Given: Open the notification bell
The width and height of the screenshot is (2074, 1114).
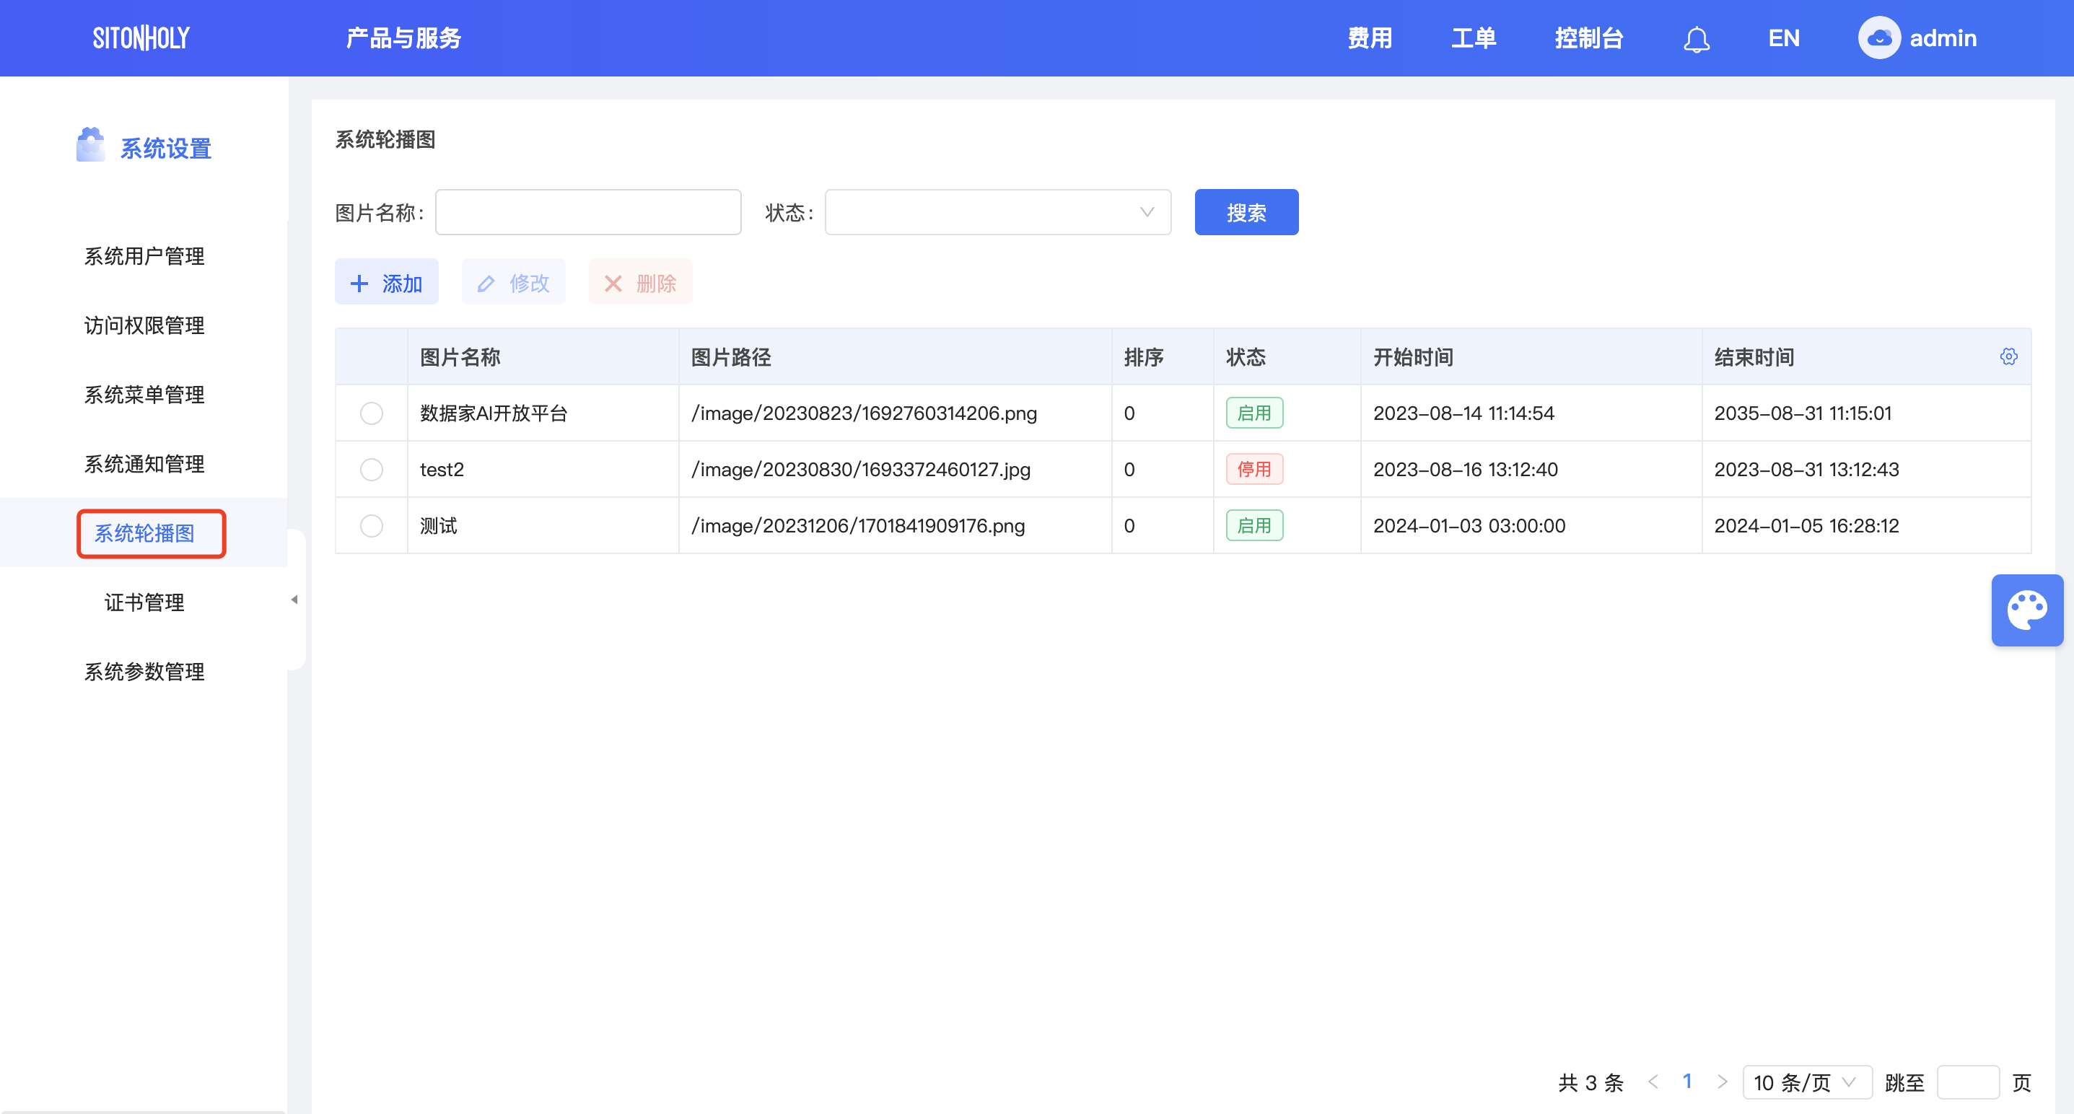Looking at the screenshot, I should tap(1696, 39).
